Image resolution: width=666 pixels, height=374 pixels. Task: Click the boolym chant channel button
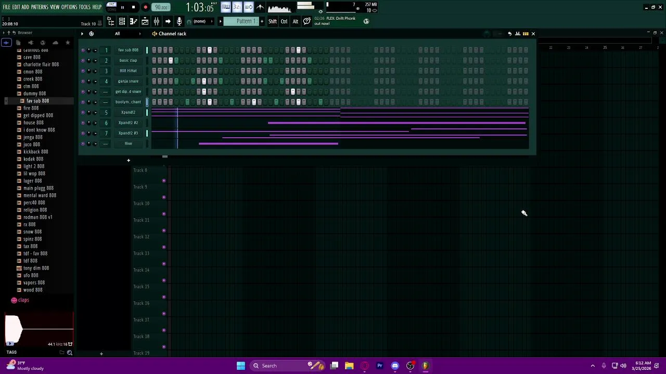128,102
